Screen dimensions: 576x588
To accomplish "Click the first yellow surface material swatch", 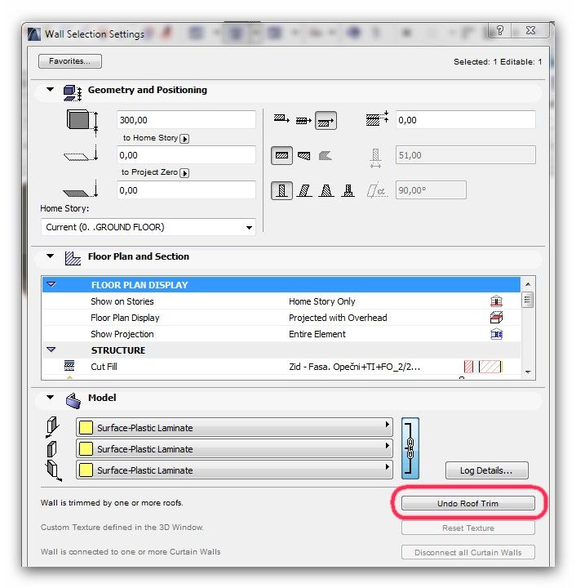I will coord(86,427).
